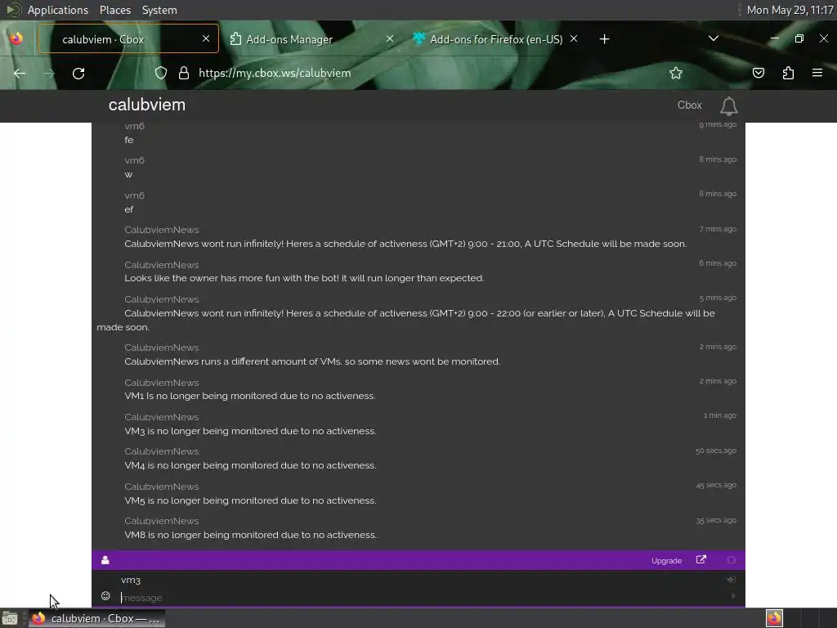Click the Firefox icon in bottom-right tray

point(775,618)
